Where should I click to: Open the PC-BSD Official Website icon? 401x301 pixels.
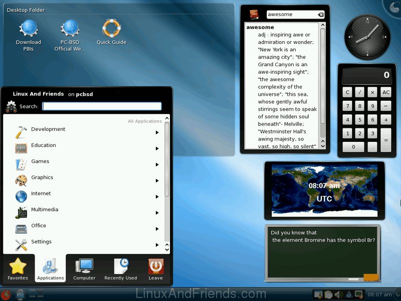(70, 29)
